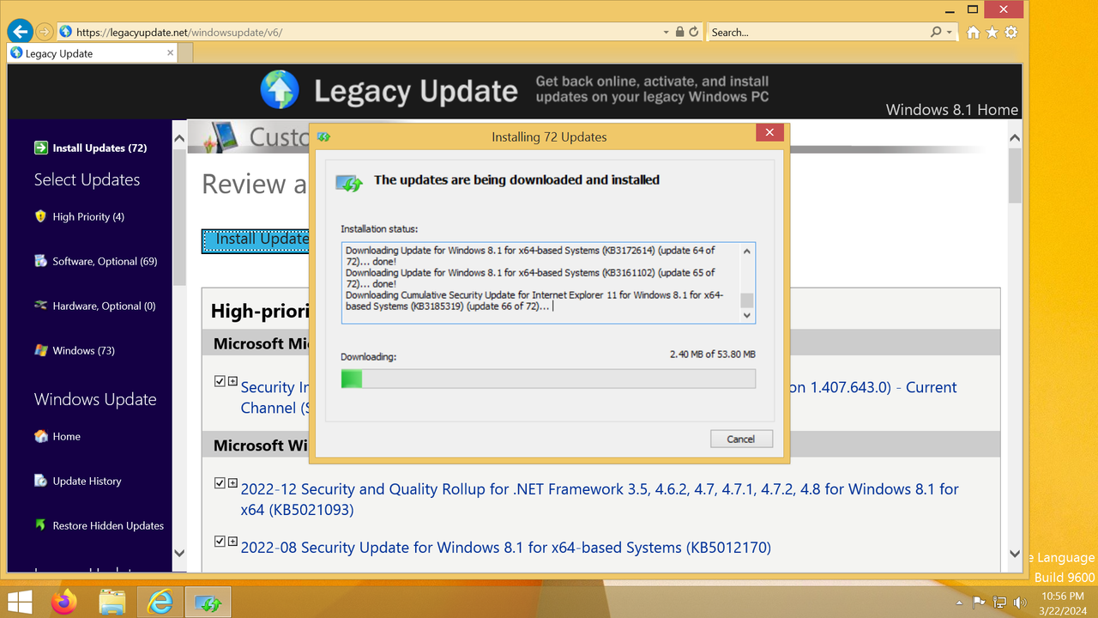Click the installation status scrollbar thumb
This screenshot has height=618, width=1098.
pyautogui.click(x=747, y=300)
